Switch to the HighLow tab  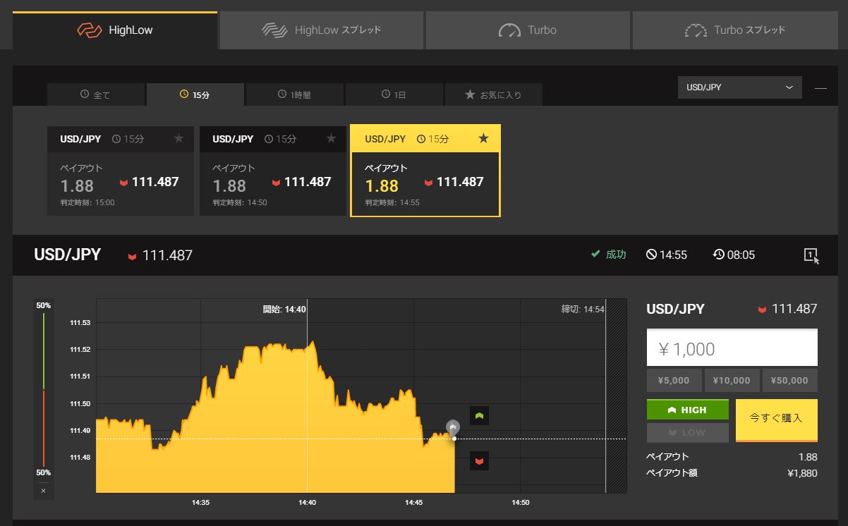(115, 30)
